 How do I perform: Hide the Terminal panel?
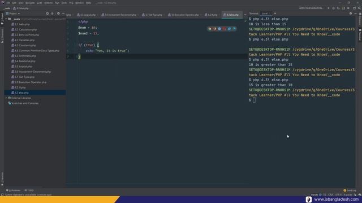click(x=356, y=14)
